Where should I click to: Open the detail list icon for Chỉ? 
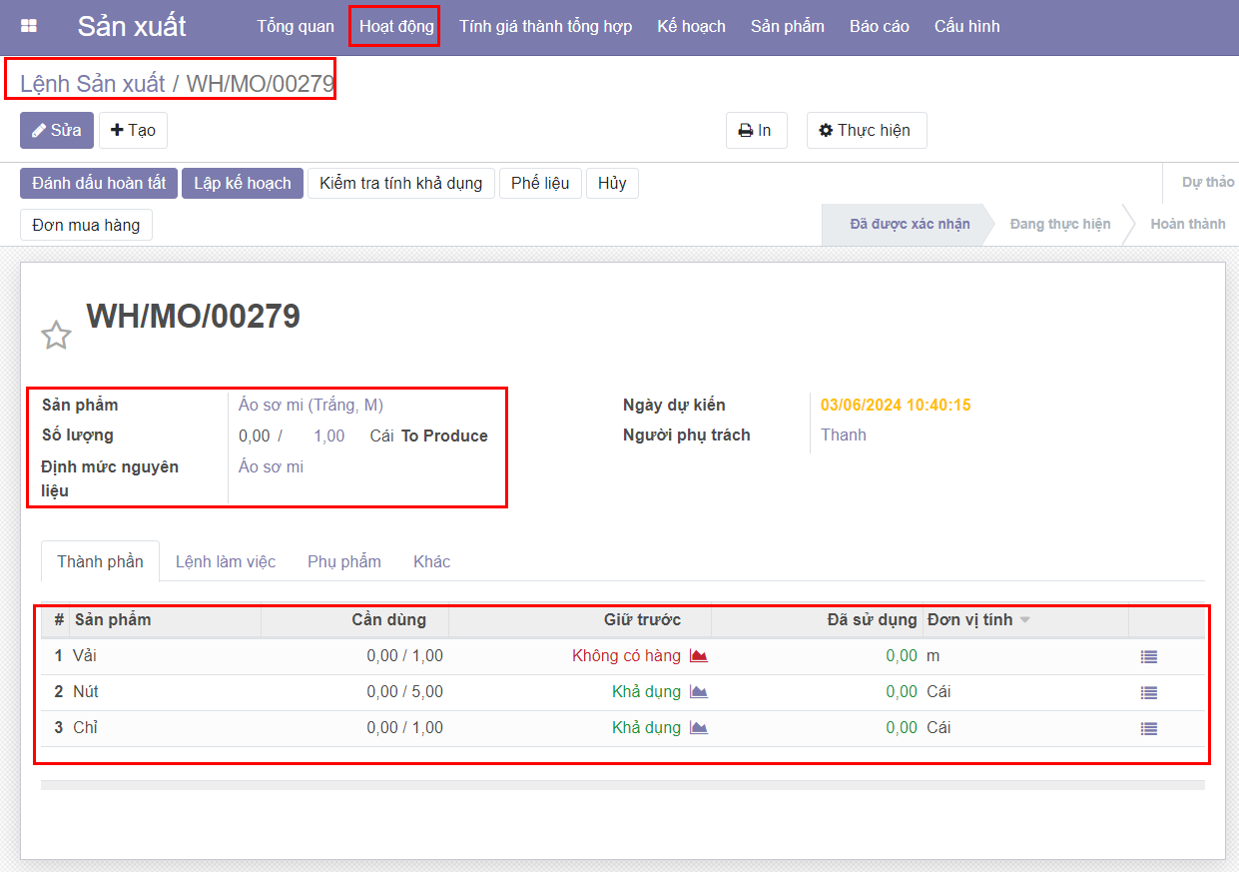[x=1149, y=729]
